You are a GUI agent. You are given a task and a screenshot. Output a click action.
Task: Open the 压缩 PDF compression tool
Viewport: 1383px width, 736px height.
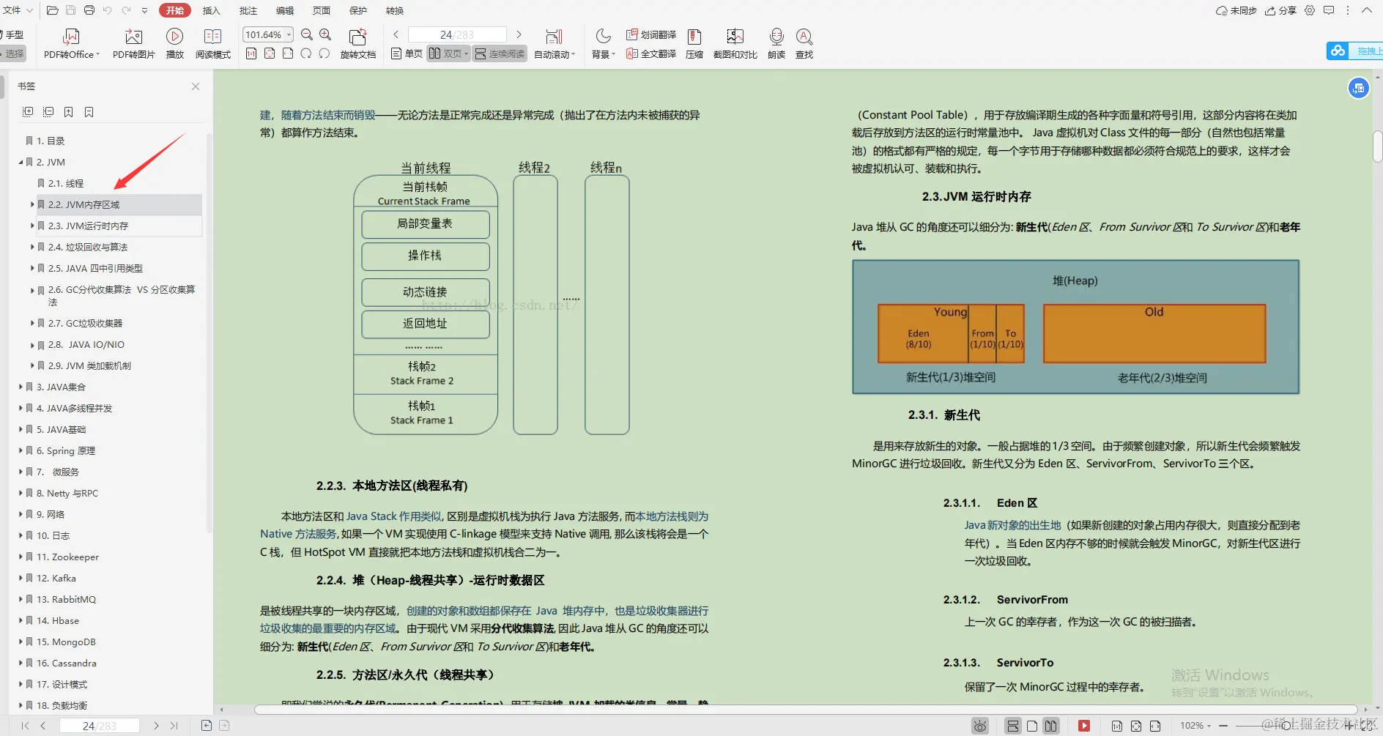pyautogui.click(x=694, y=42)
